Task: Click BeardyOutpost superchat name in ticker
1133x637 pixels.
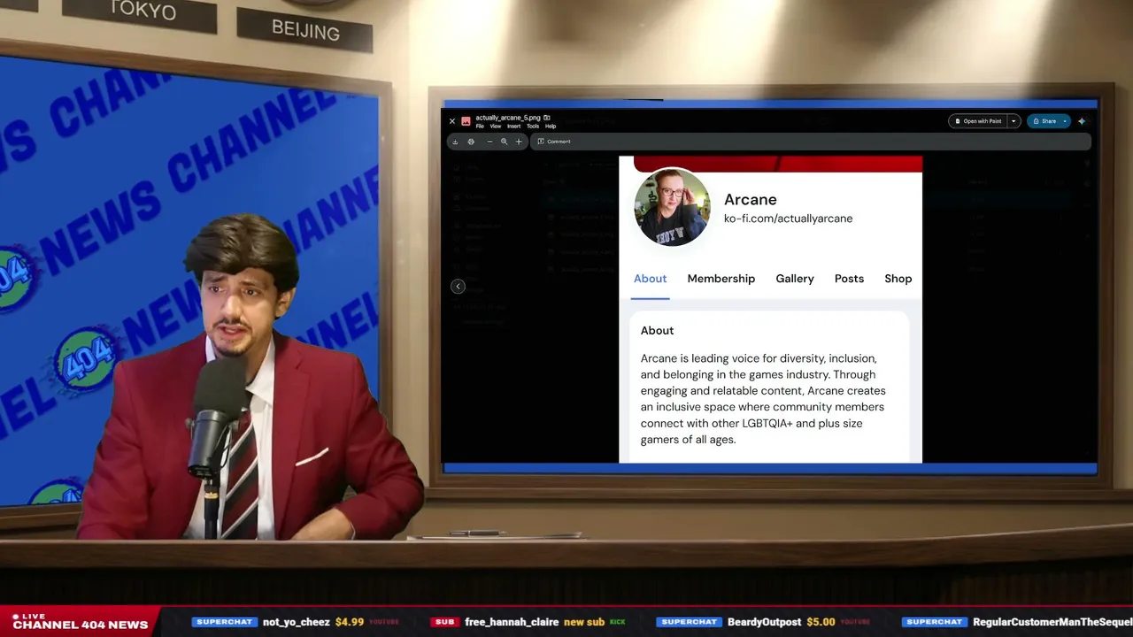Action: [764, 622]
